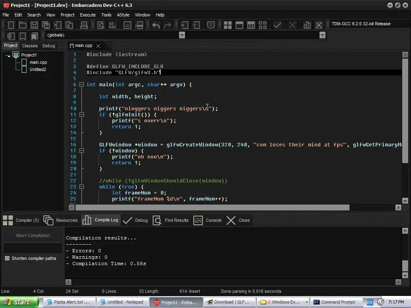Open the Tools menu
The width and height of the screenshot is (411, 308).
pos(106,15)
